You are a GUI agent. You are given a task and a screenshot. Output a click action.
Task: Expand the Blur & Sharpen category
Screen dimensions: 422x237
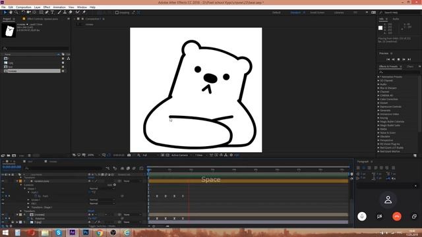click(378, 88)
